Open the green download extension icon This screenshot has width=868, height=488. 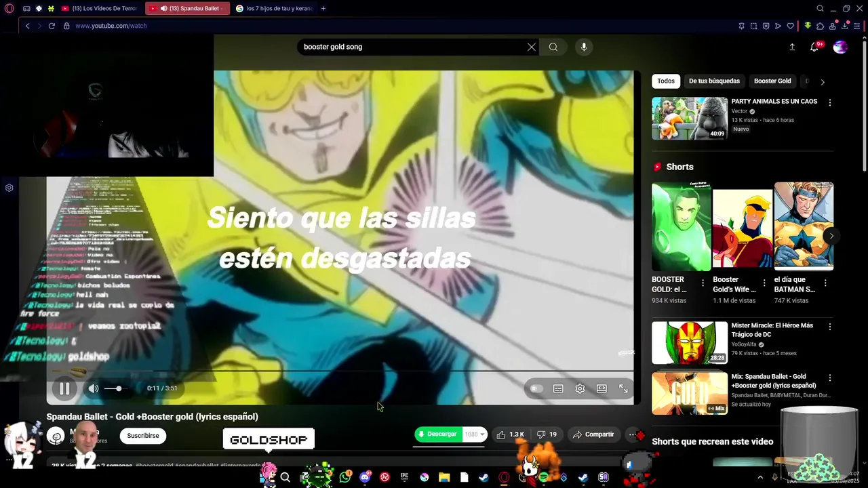point(808,26)
